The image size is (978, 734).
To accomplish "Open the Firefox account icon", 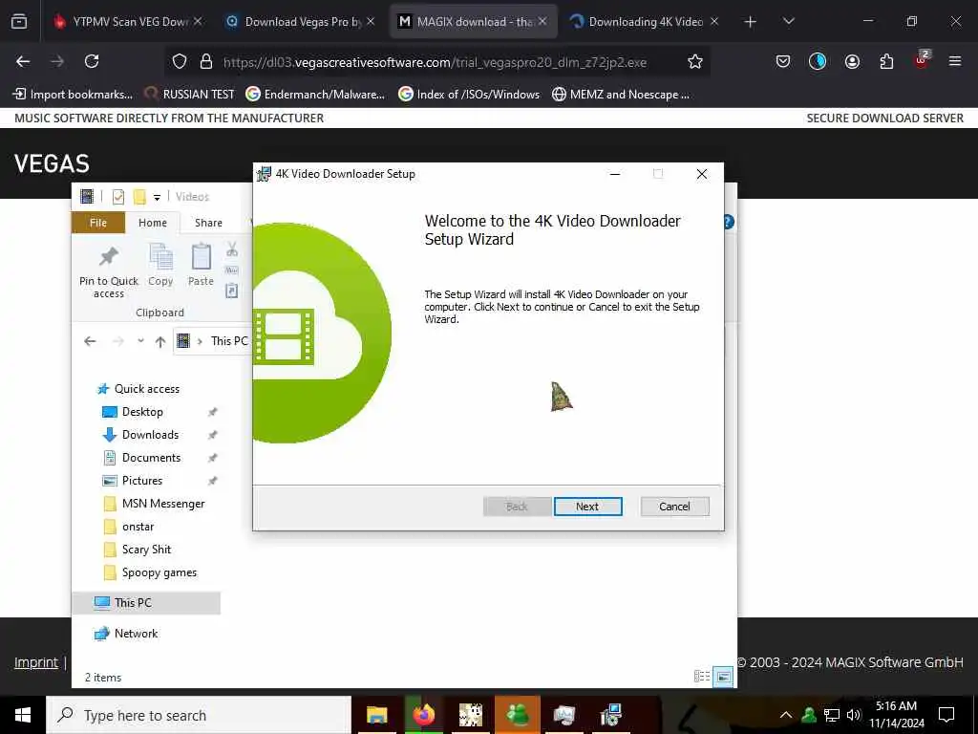I will (x=852, y=61).
